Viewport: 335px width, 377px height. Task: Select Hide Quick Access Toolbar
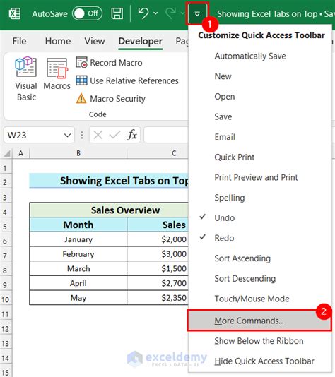(259, 361)
